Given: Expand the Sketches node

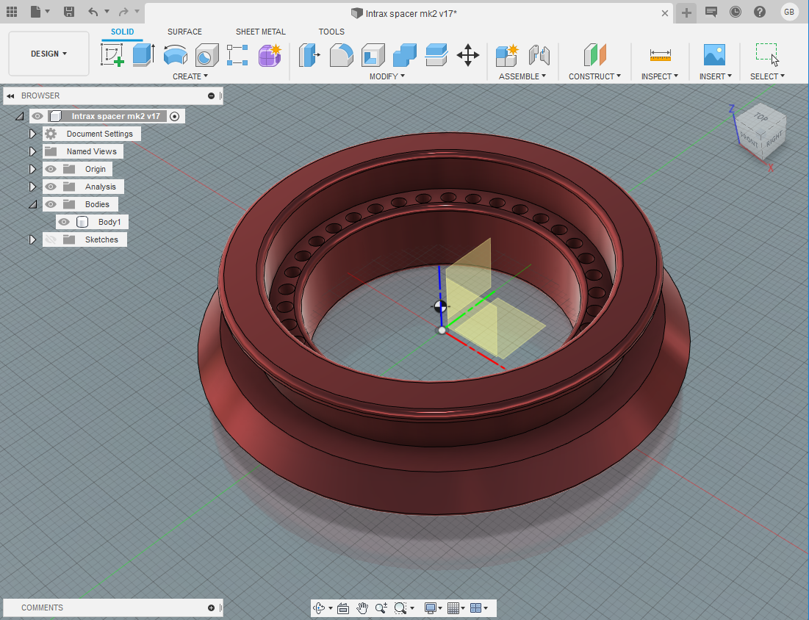Looking at the screenshot, I should pyautogui.click(x=32, y=239).
